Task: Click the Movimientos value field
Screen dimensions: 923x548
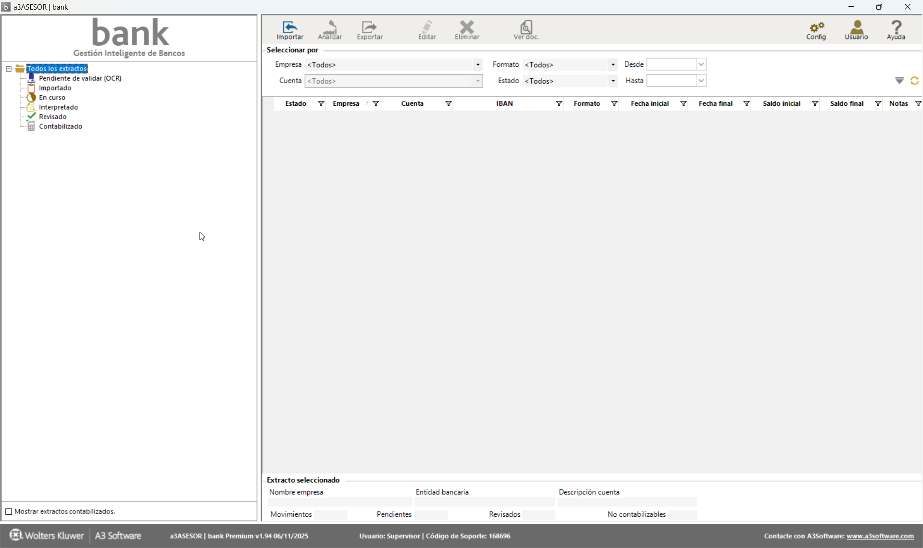Action: coord(331,515)
